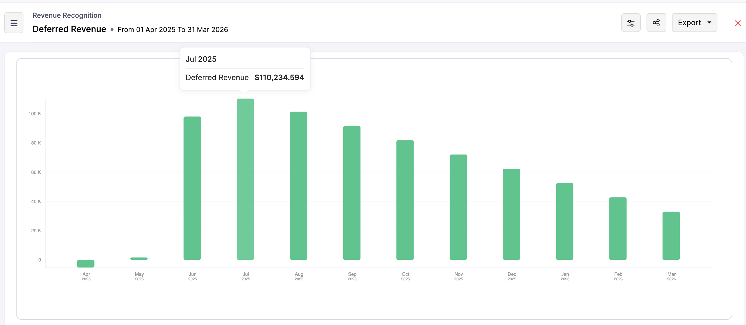Select the Jul 2025 bar
The image size is (746, 325).
[245, 180]
